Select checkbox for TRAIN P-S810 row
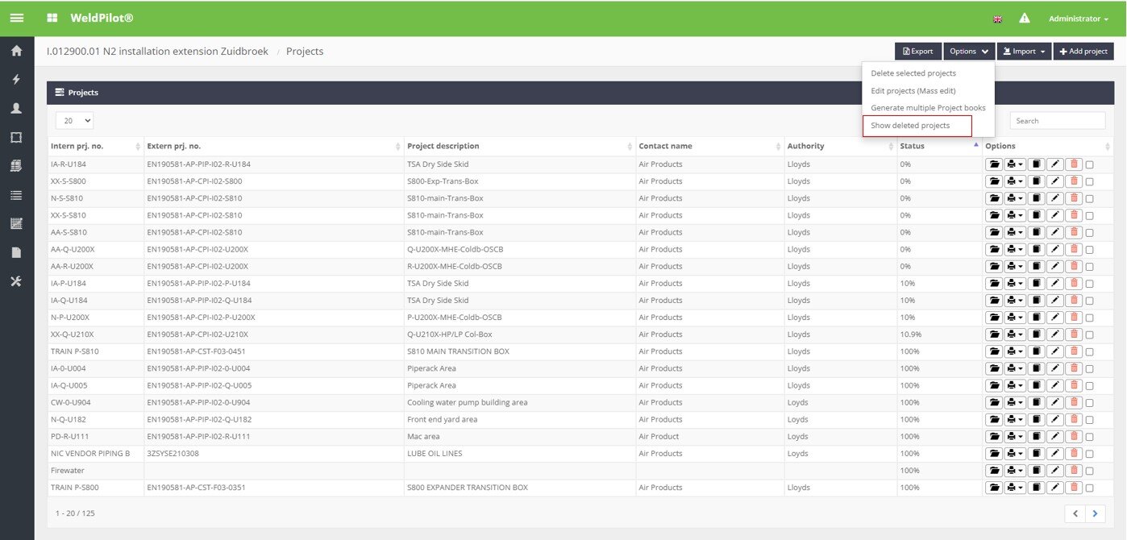Screen dimensions: 1127x540 (x=1090, y=352)
